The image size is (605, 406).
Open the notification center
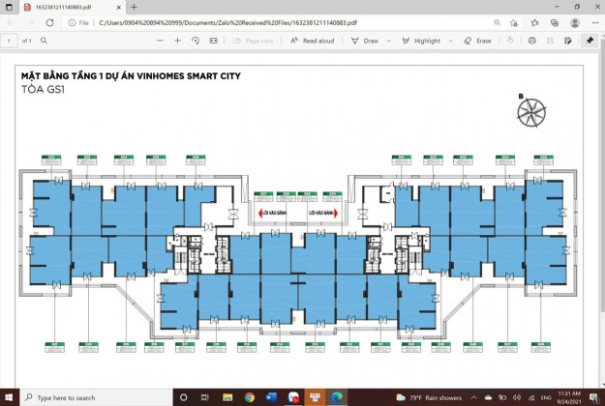click(x=594, y=397)
